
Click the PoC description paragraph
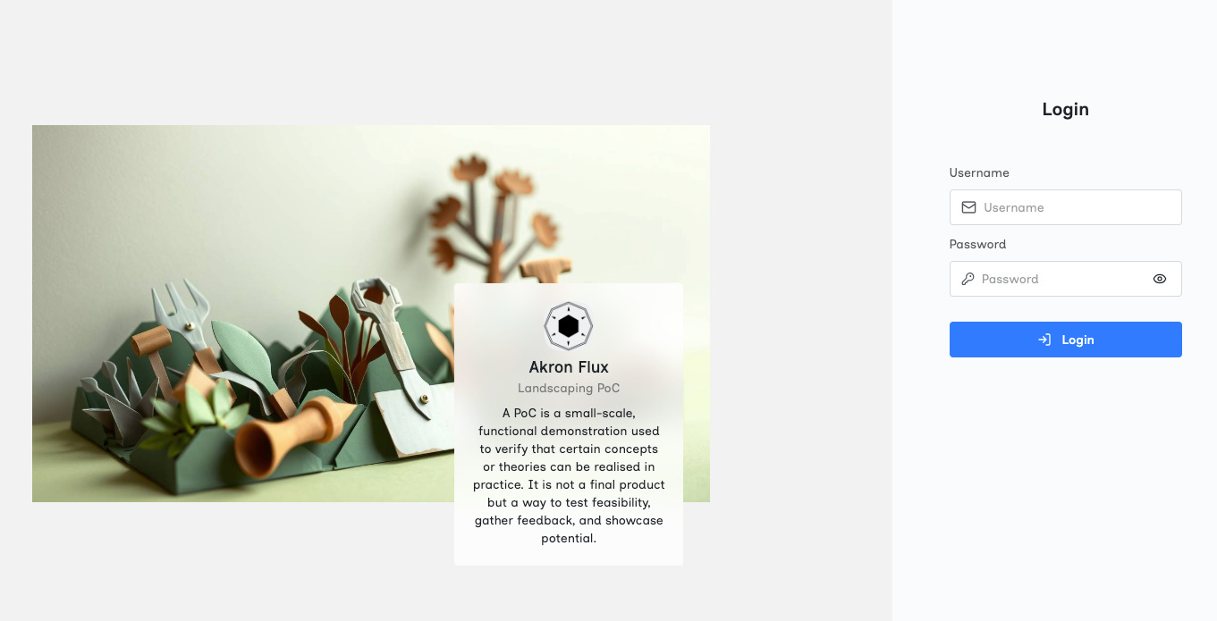click(x=569, y=475)
